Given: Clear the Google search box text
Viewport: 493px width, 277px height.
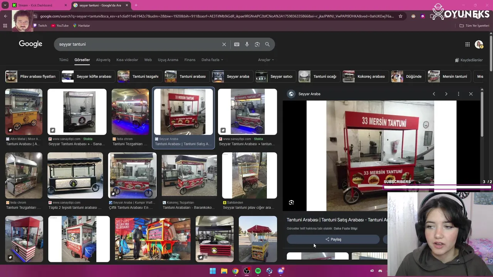Looking at the screenshot, I should click(x=224, y=44).
